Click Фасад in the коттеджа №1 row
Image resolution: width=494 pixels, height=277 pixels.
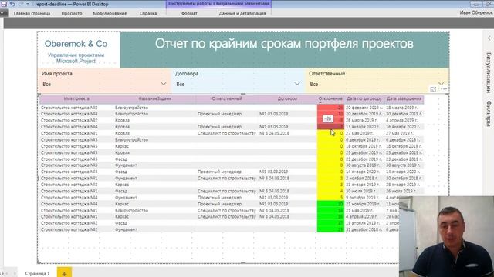(121, 191)
